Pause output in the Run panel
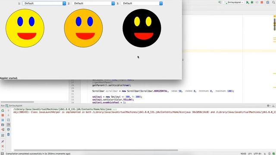The width and height of the screenshot is (276, 155). coord(3,120)
